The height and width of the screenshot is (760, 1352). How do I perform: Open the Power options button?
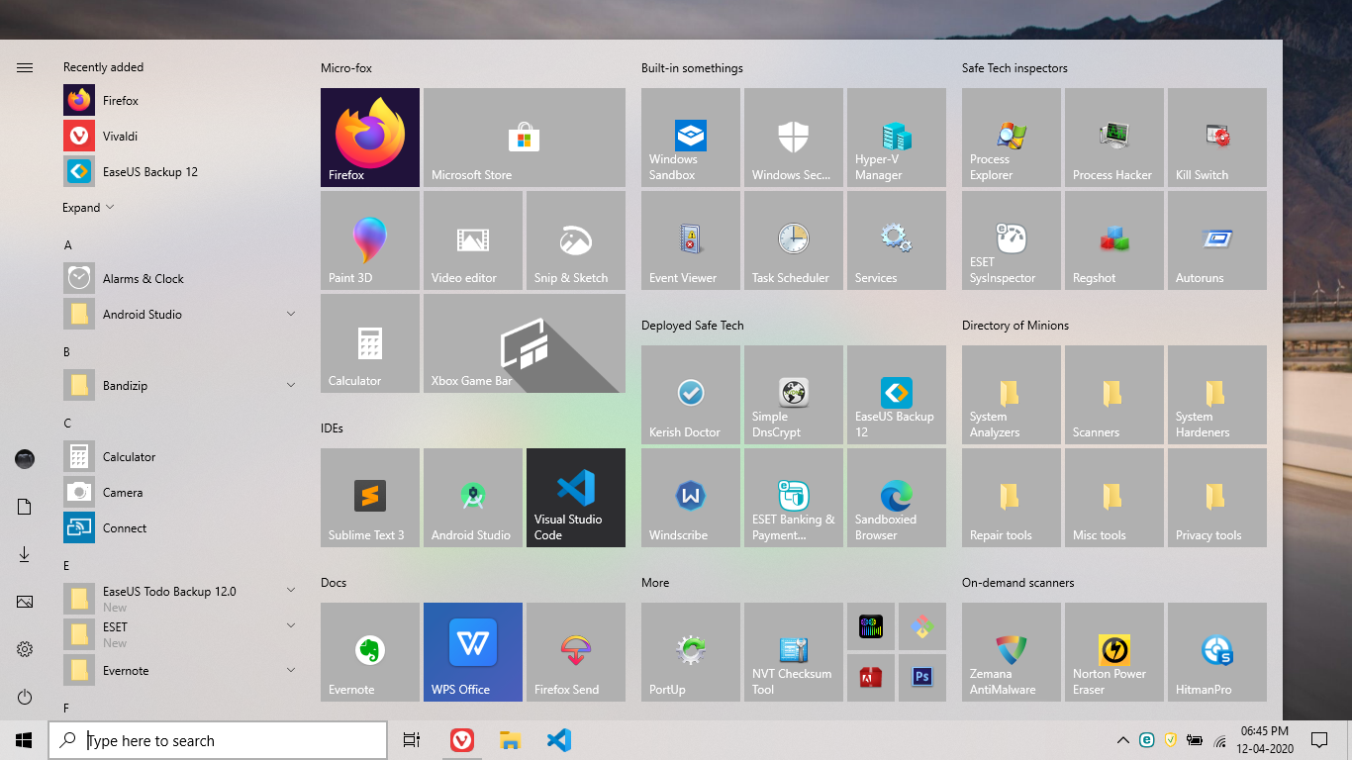point(25,697)
